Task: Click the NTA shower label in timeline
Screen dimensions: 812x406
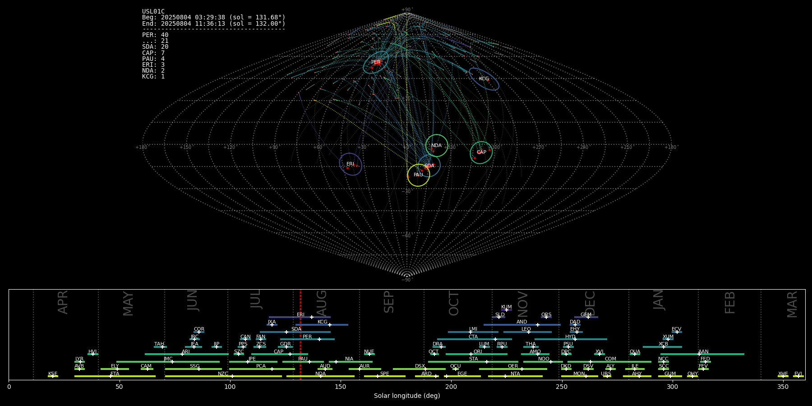Action: pos(515,374)
